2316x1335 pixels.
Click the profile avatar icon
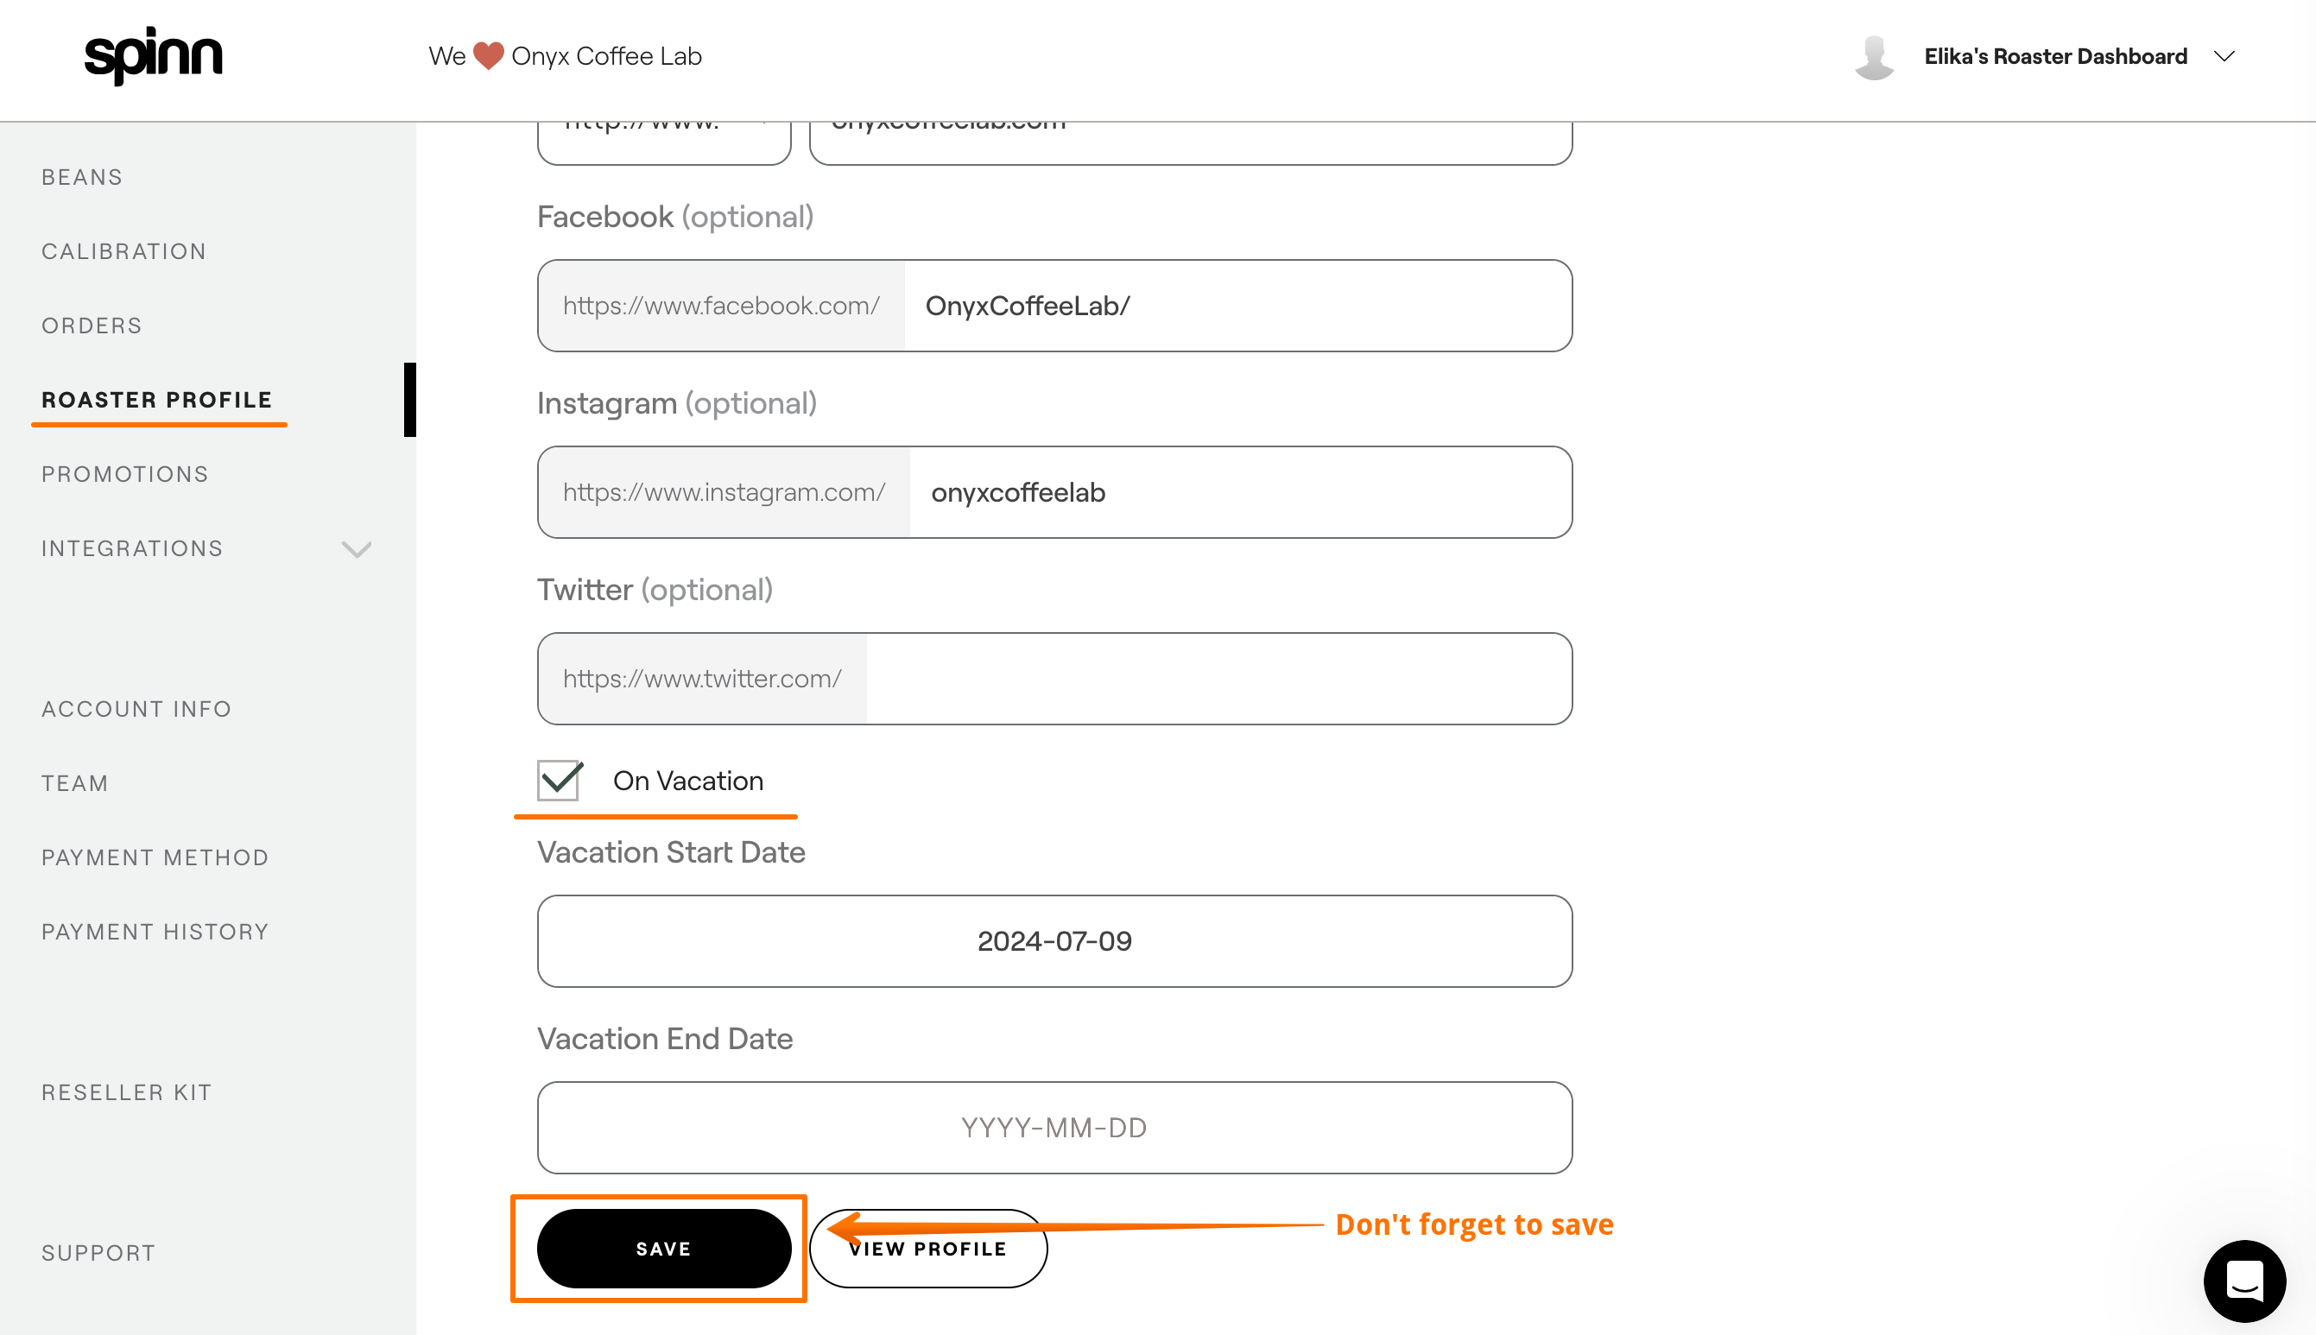pos(1874,57)
